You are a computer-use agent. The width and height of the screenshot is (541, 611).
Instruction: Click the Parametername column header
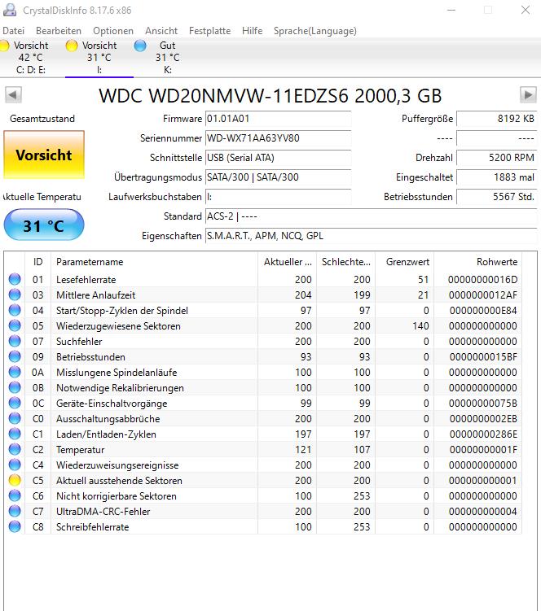click(154, 261)
